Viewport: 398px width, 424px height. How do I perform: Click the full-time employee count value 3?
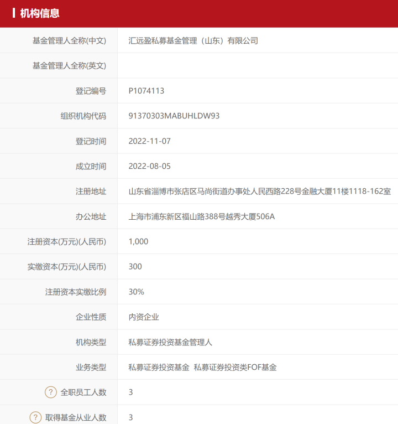coord(130,392)
